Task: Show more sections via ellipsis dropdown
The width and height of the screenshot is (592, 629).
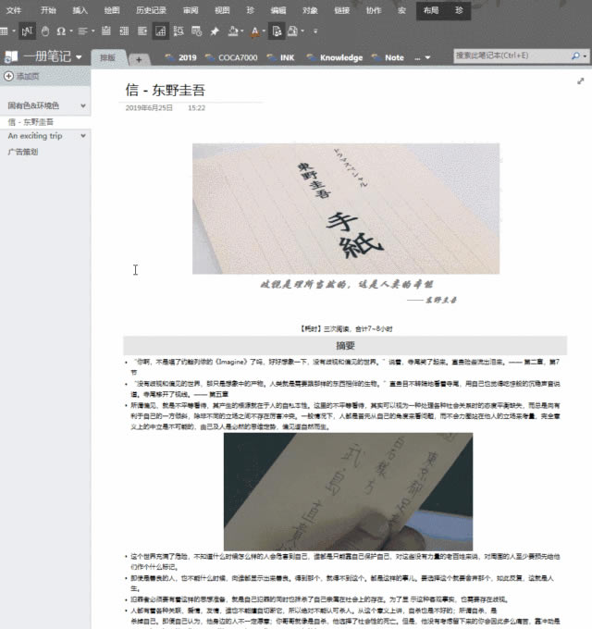Action: (x=422, y=57)
